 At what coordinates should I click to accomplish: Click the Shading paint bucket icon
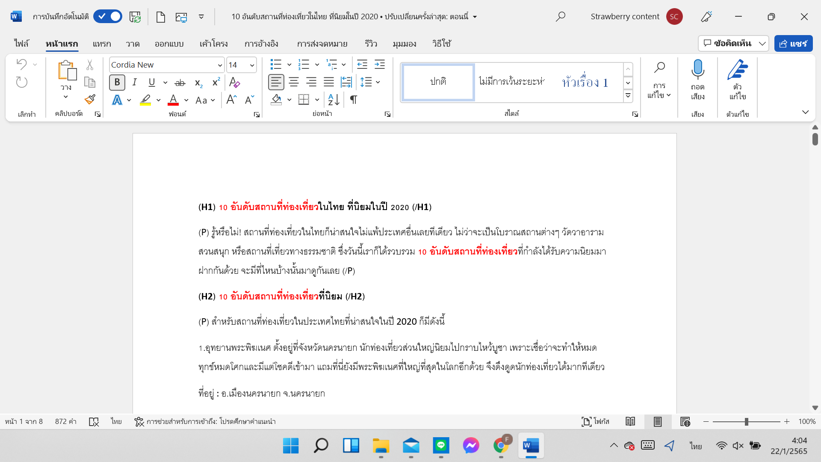click(x=276, y=100)
